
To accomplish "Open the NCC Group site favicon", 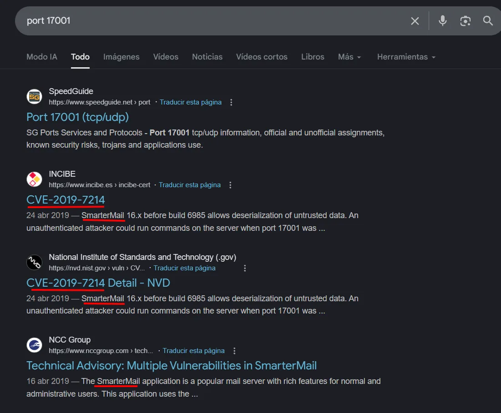I will [x=34, y=345].
